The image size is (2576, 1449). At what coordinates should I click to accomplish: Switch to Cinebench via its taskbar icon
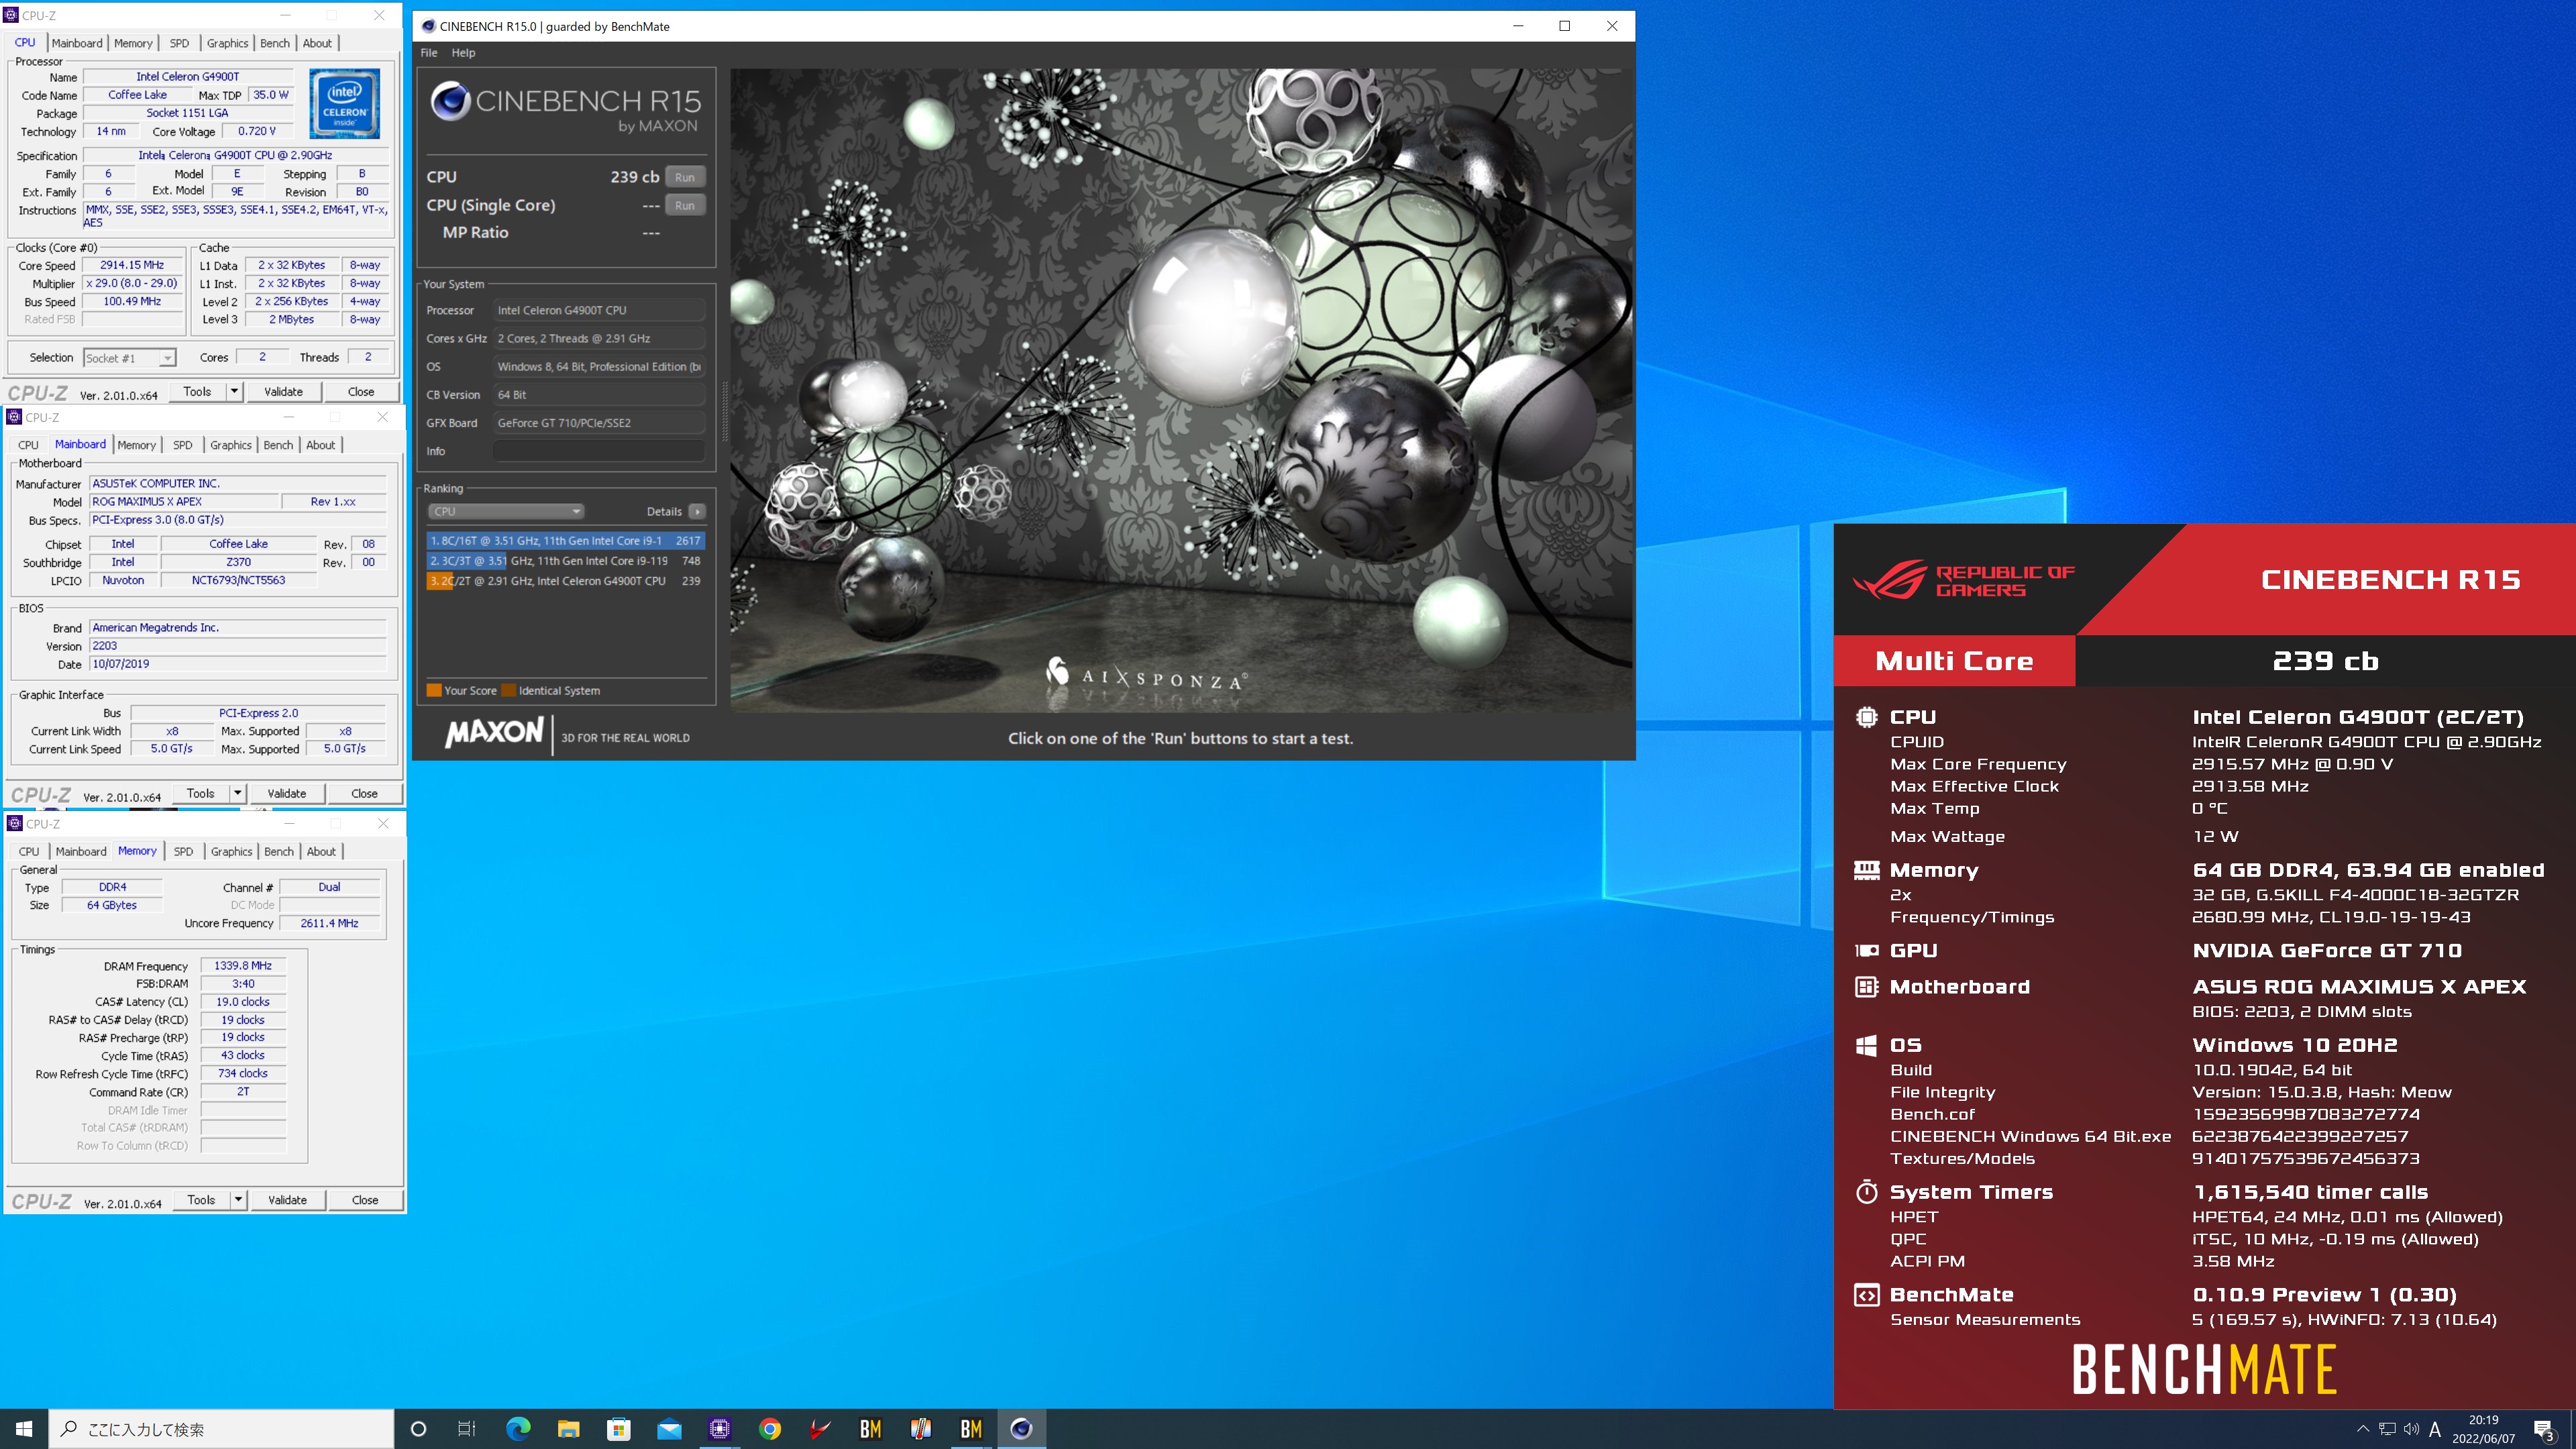(x=1021, y=1429)
